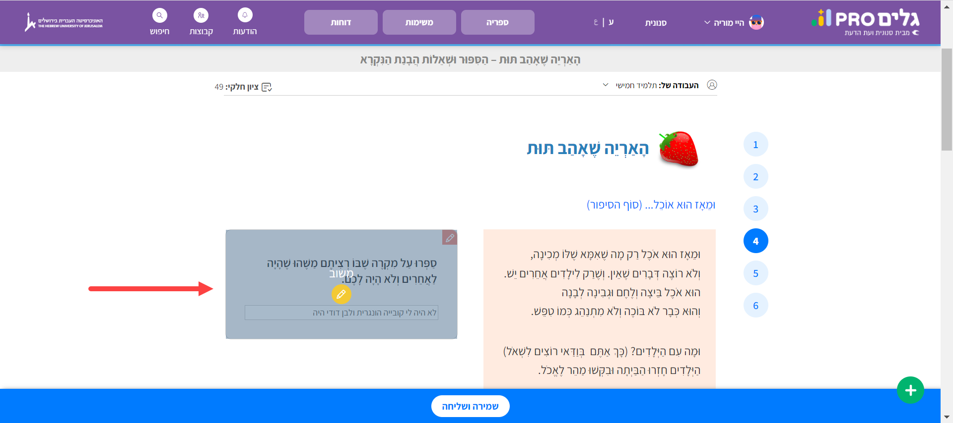Click the user avatar icon

tap(756, 22)
